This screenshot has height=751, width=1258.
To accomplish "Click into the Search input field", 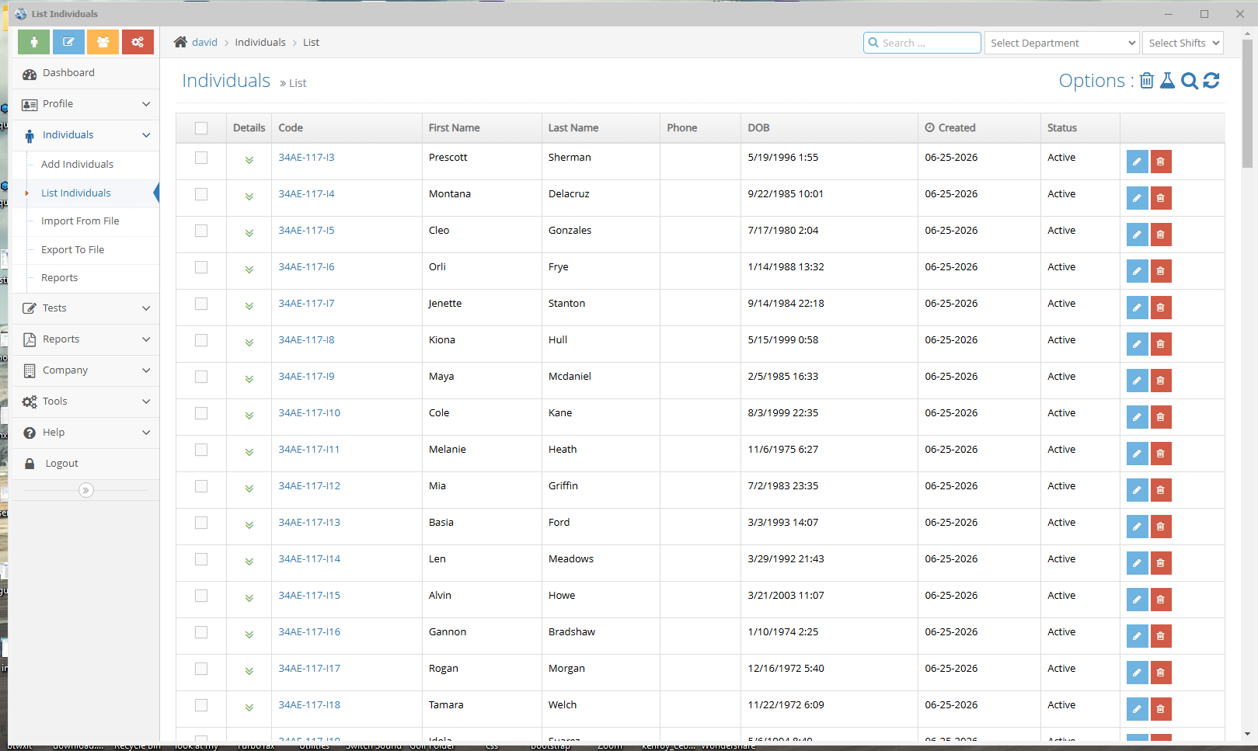I will coord(922,43).
